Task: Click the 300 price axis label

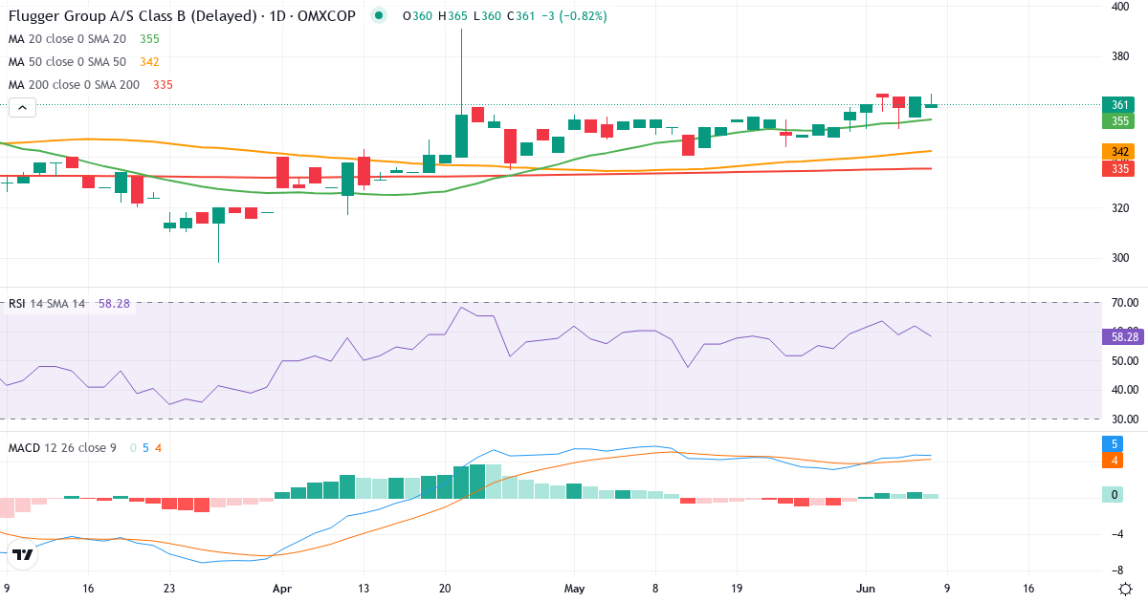Action: point(1120,258)
